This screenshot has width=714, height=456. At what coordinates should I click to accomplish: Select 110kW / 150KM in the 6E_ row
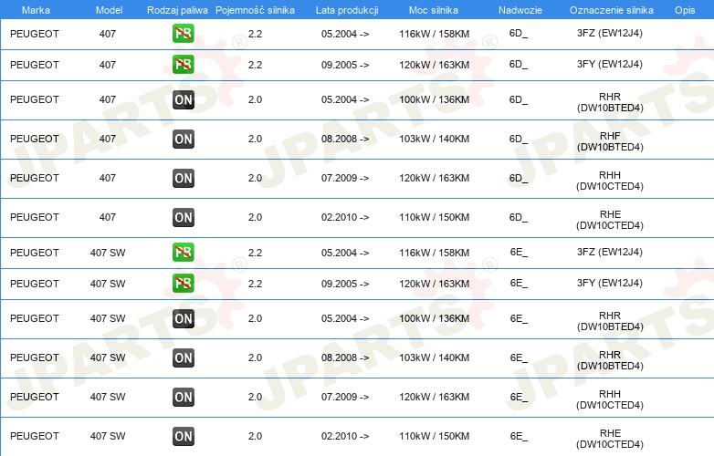434,436
